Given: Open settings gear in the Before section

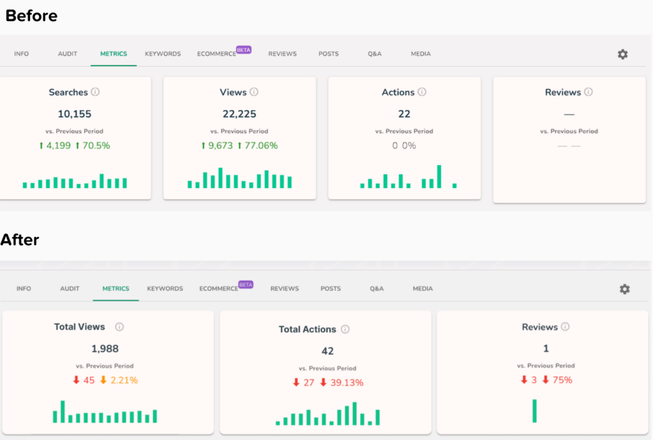Looking at the screenshot, I should [622, 54].
